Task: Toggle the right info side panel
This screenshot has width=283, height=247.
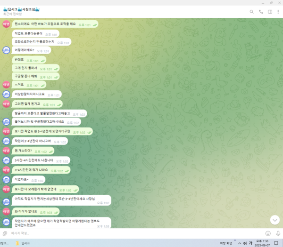Action: coord(270,12)
